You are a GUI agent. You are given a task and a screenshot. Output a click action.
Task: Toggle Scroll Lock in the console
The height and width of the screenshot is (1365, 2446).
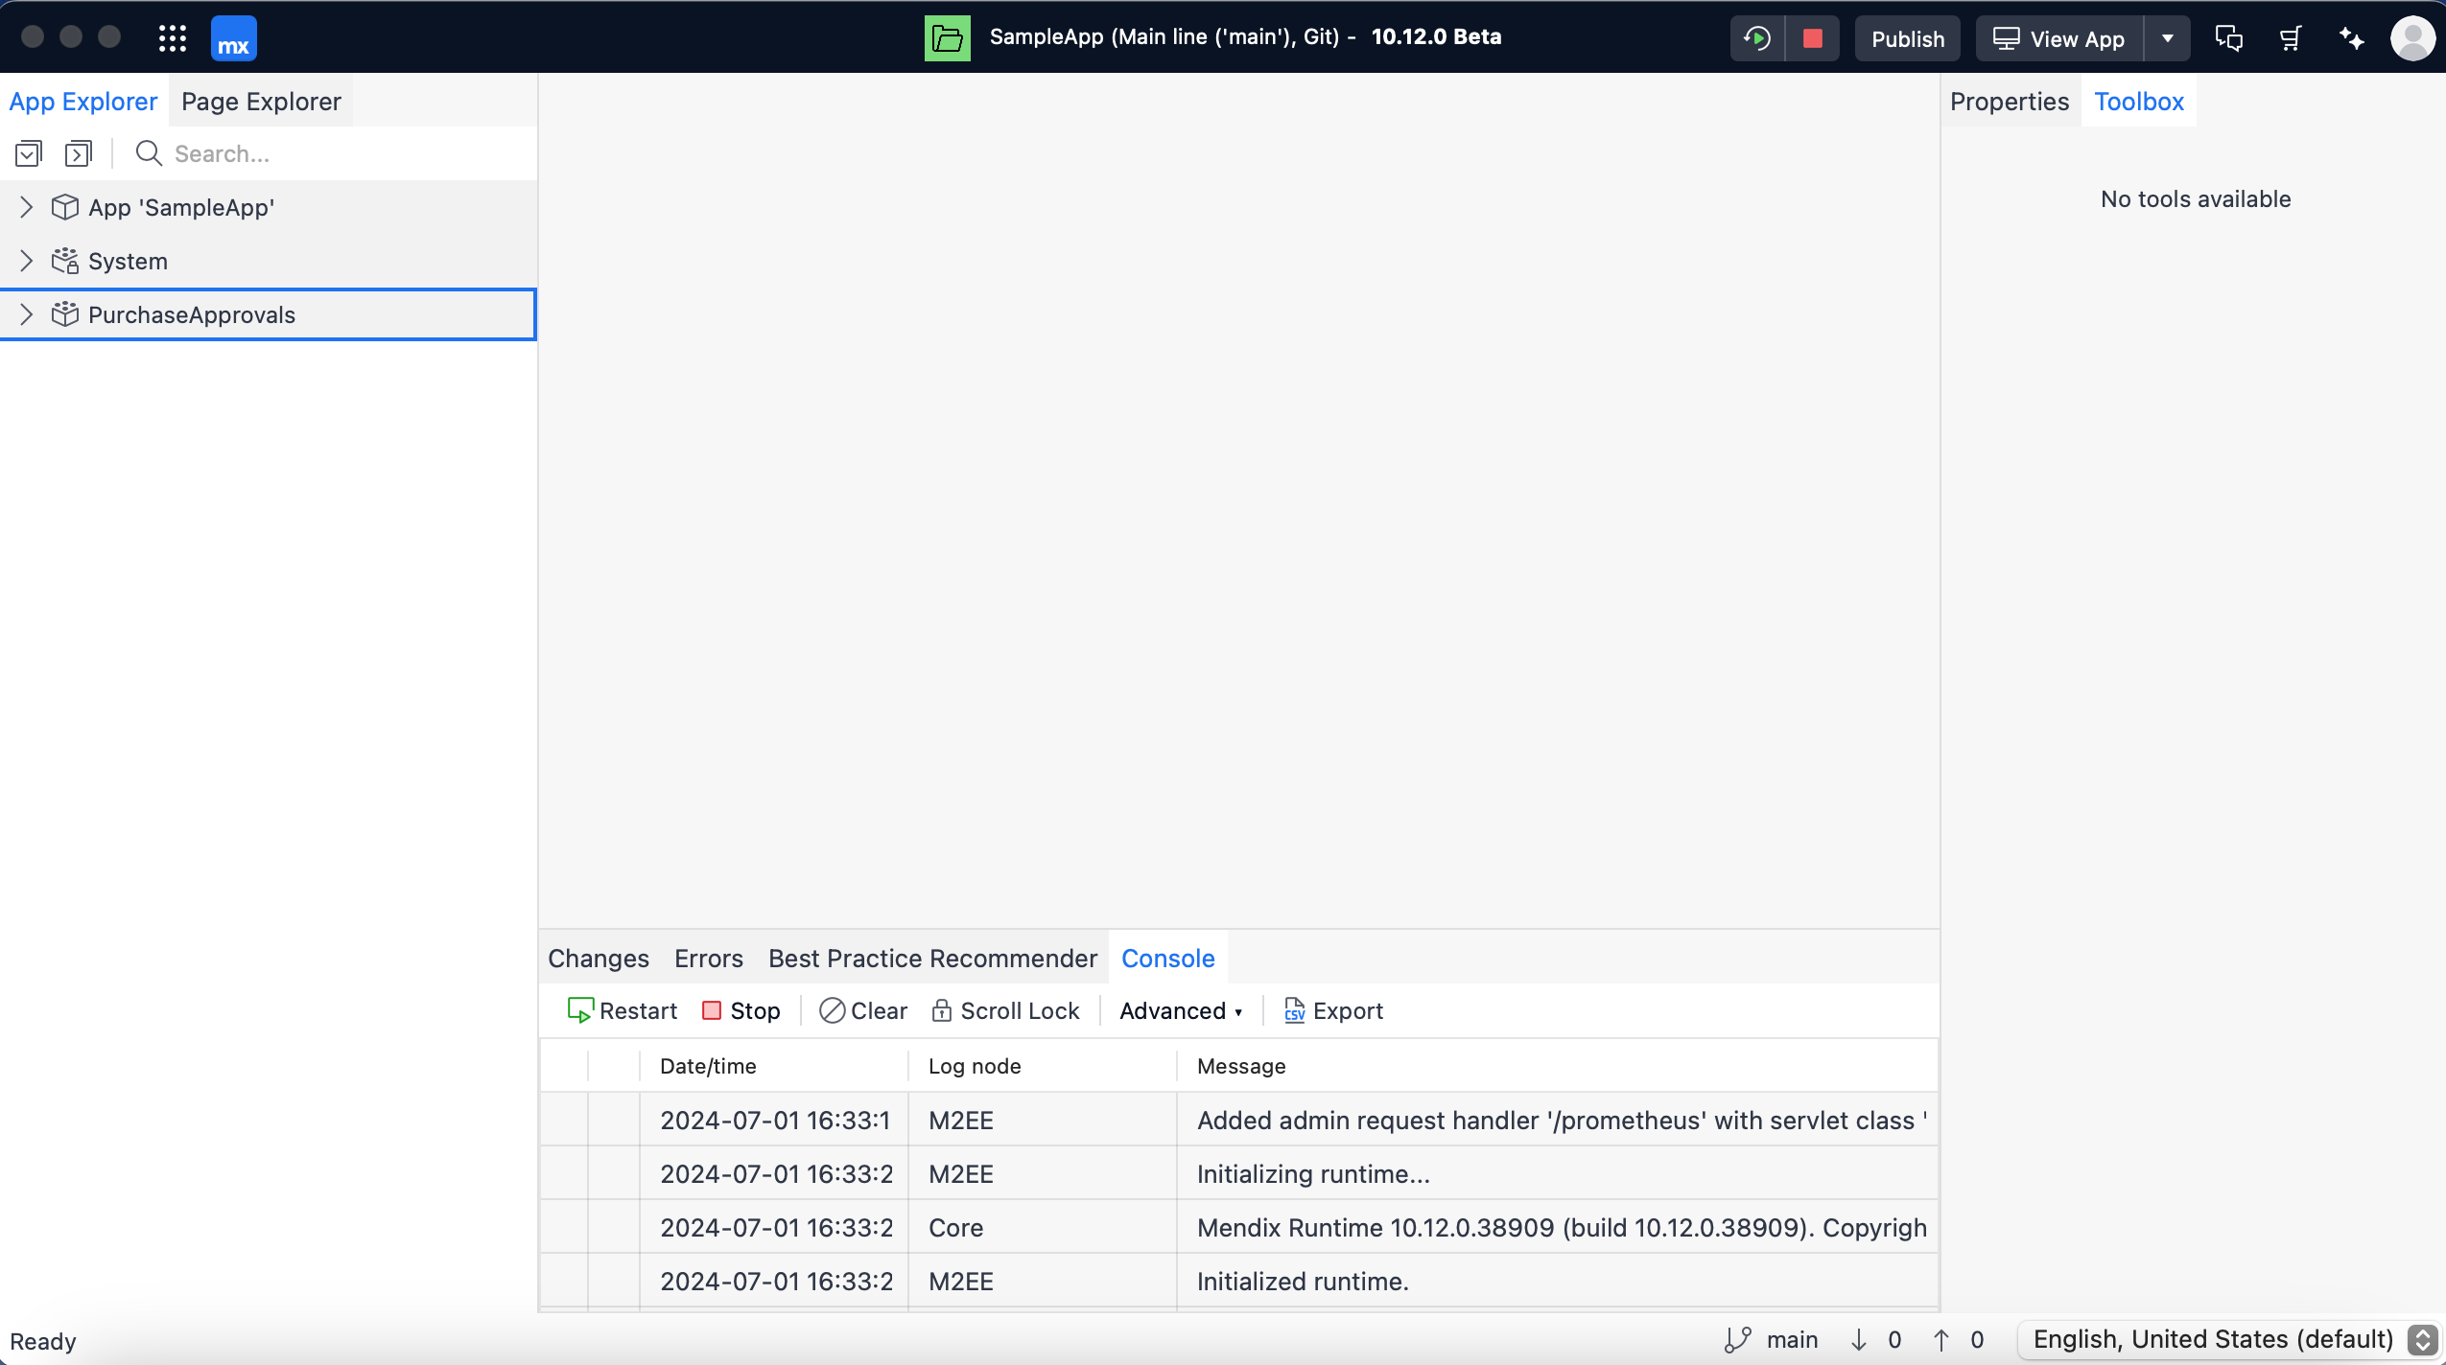click(x=1006, y=1010)
